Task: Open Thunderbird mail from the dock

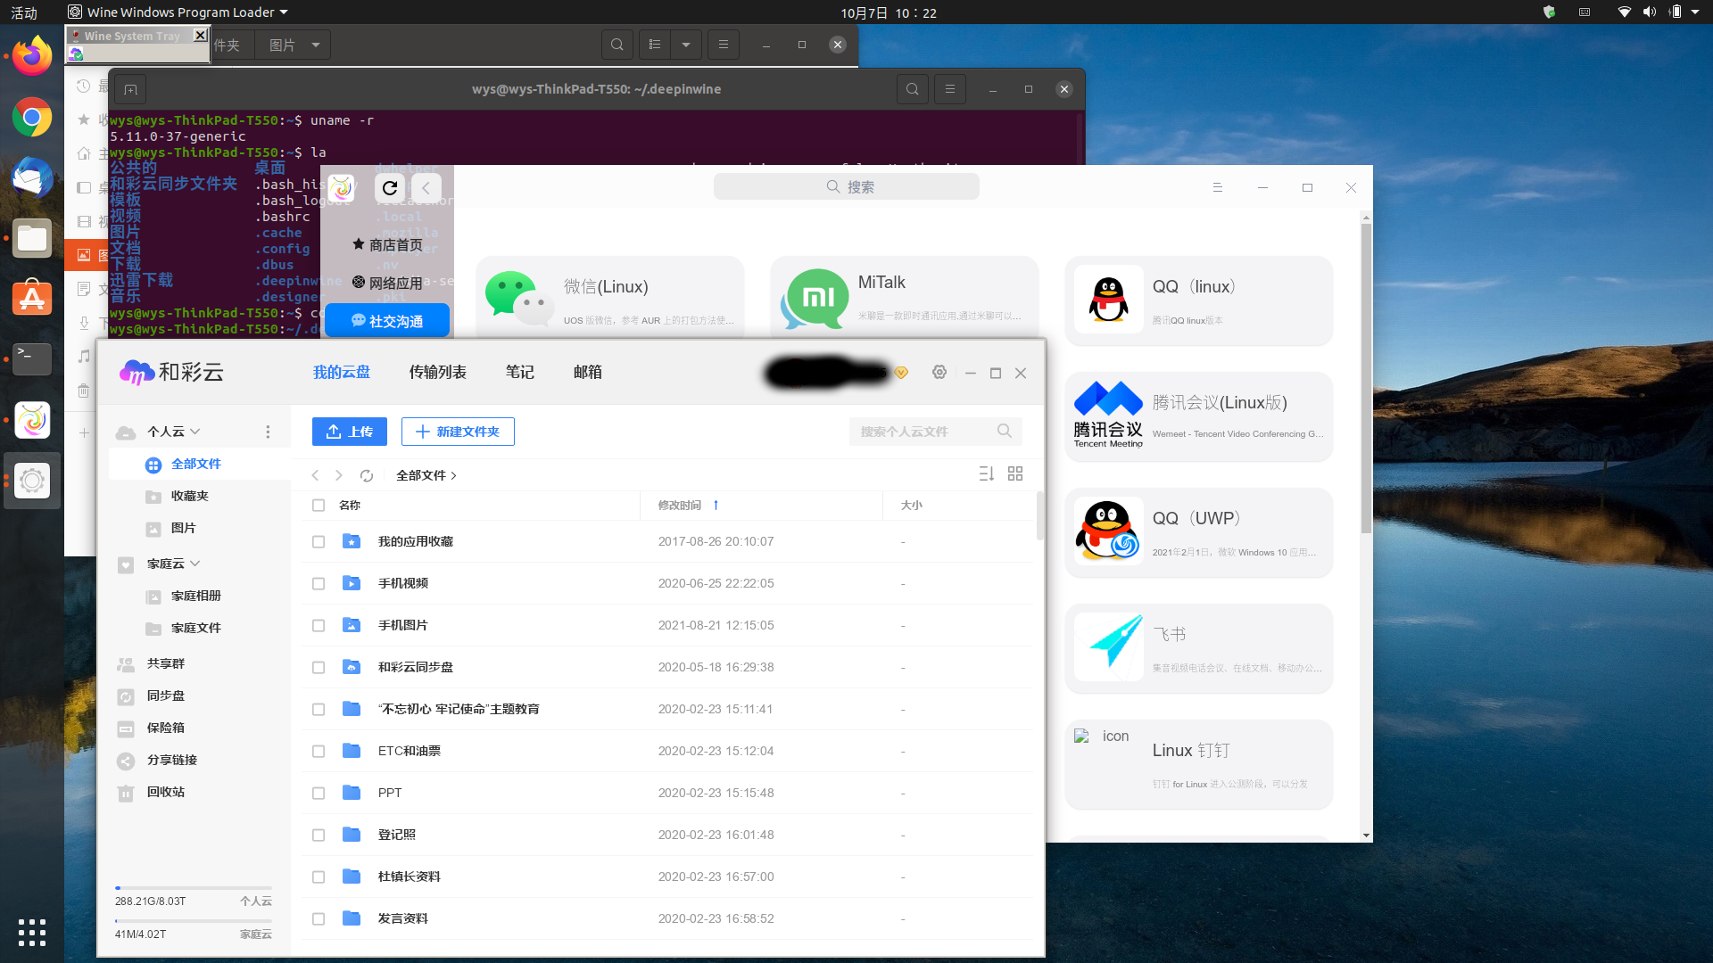Action: pyautogui.click(x=32, y=177)
